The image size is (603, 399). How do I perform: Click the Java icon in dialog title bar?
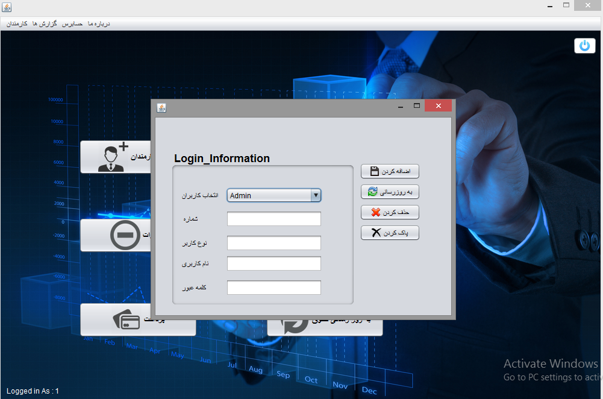pos(161,107)
